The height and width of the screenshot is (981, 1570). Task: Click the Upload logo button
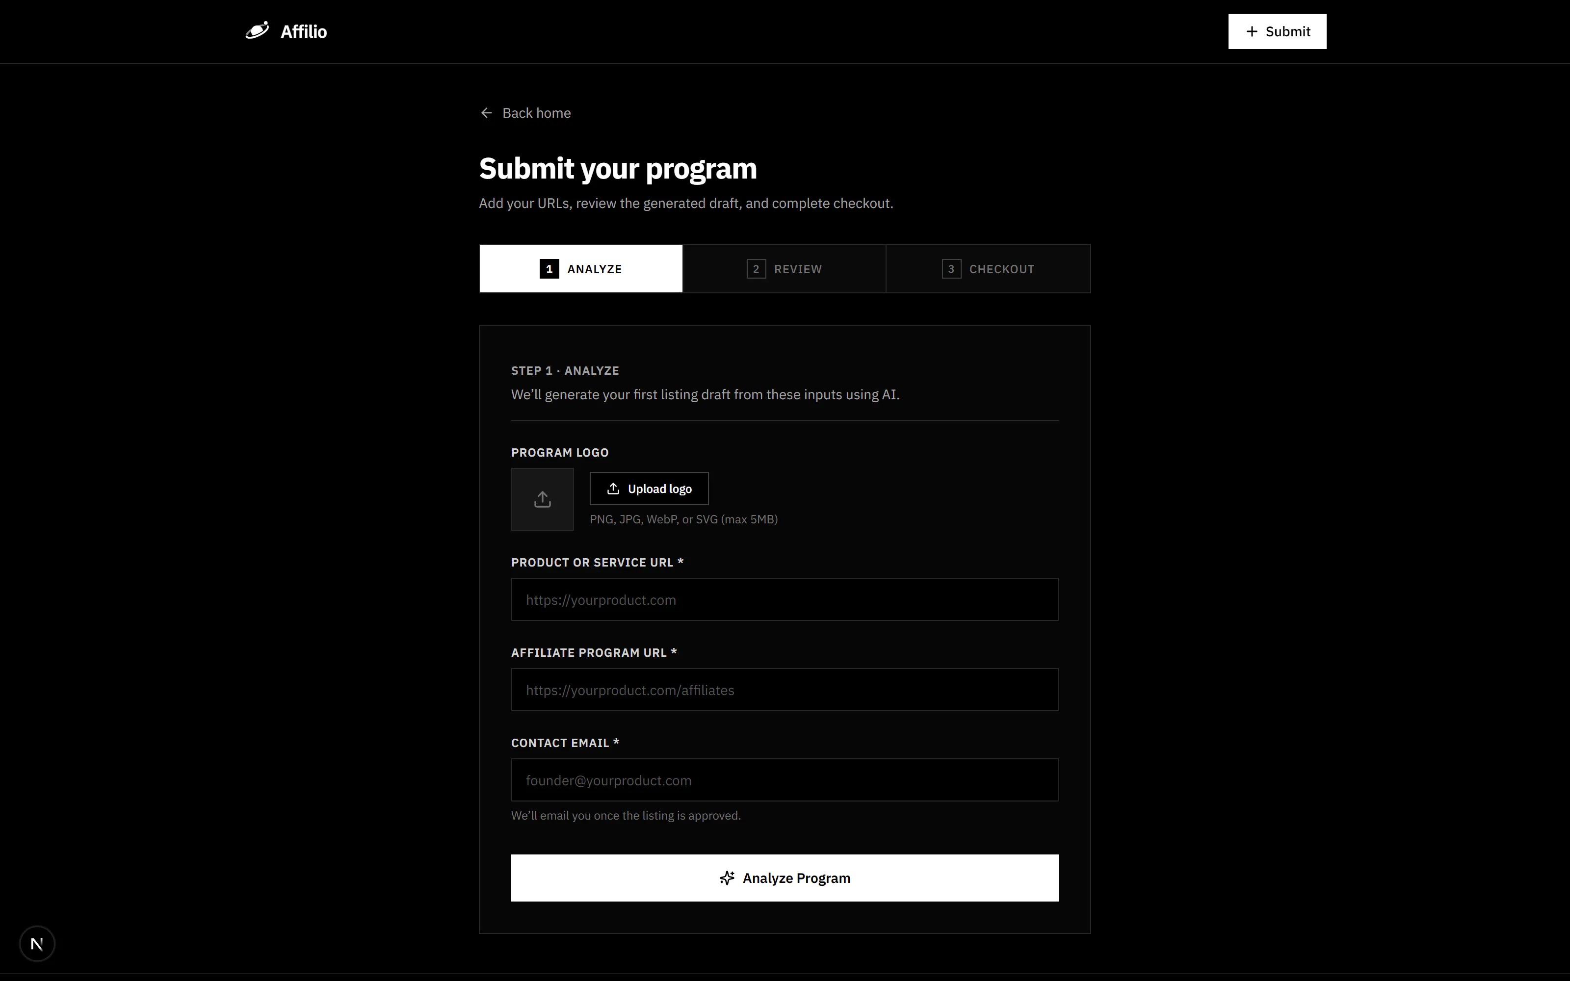[x=649, y=489]
